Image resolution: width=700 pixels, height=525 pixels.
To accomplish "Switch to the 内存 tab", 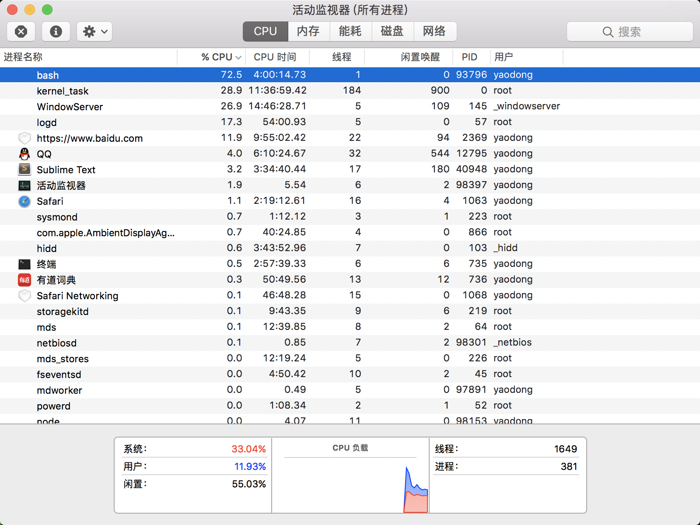I will 308,31.
